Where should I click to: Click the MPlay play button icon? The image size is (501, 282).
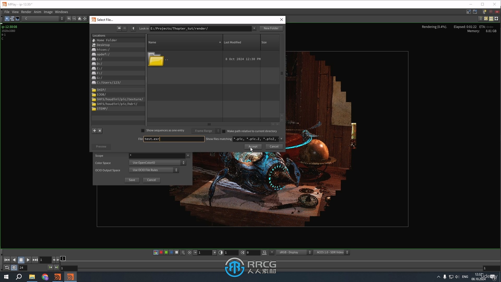tap(27, 260)
